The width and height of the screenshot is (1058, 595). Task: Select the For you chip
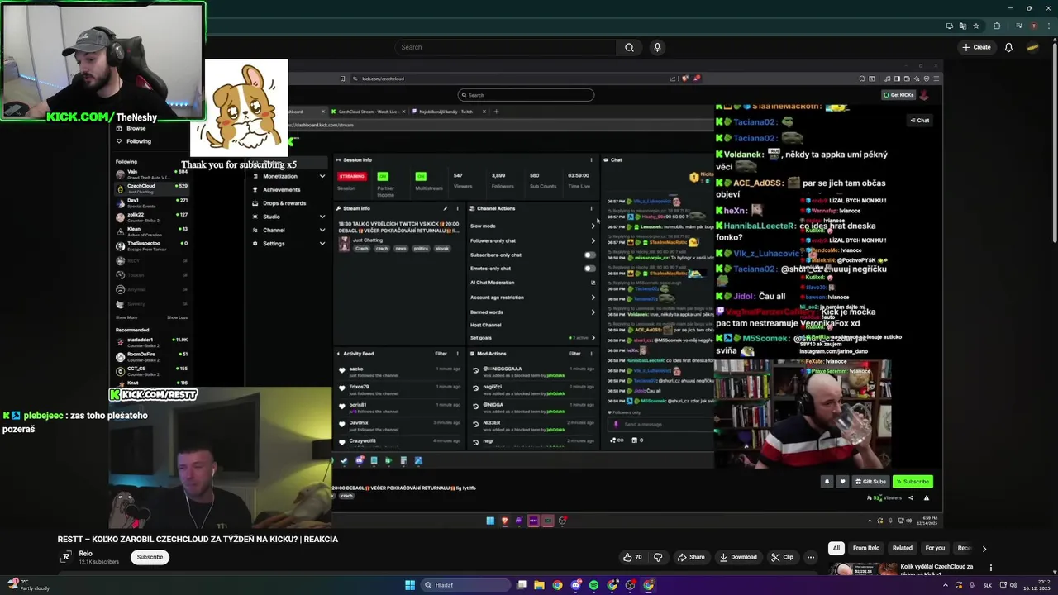coord(935,548)
